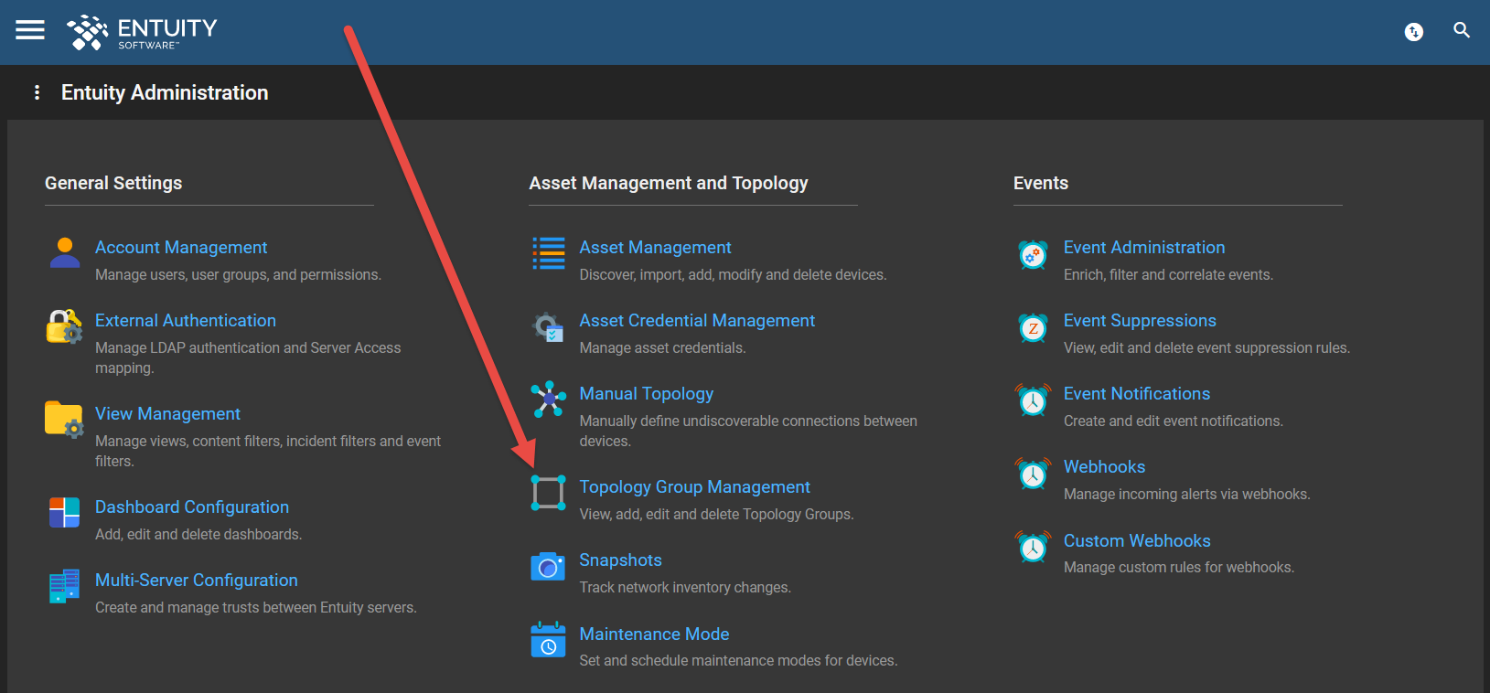Open the Topology Group Management link
This screenshot has height=693, width=1490.
695,487
